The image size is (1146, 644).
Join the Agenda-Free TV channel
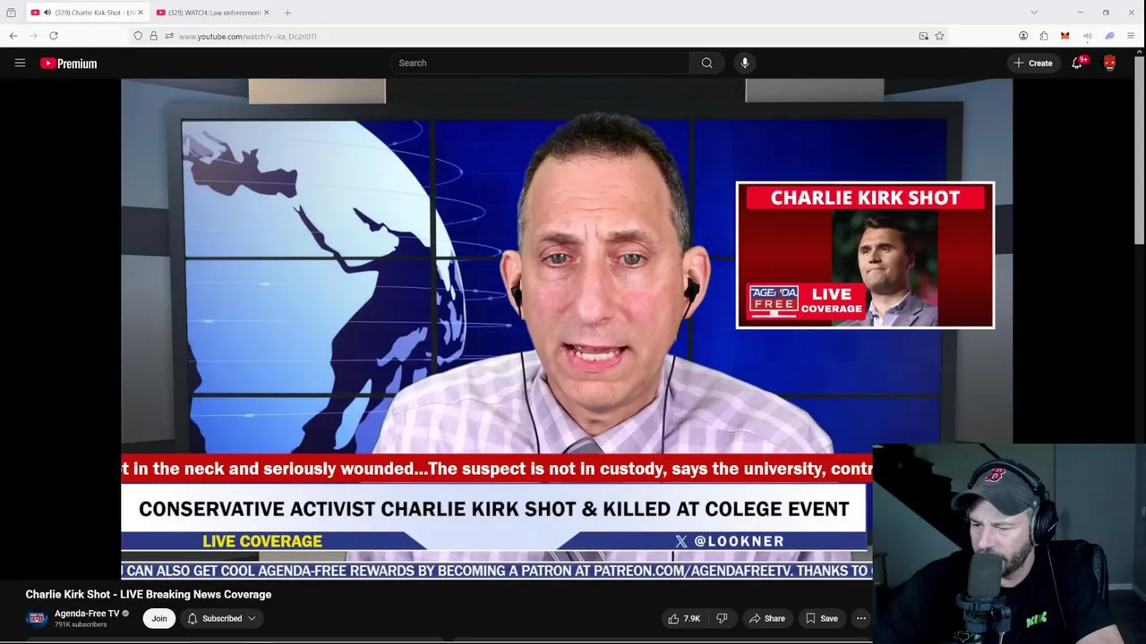coord(159,618)
